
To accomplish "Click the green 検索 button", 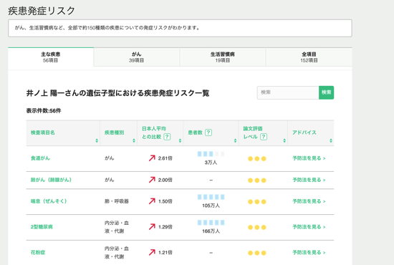I will click(x=326, y=92).
